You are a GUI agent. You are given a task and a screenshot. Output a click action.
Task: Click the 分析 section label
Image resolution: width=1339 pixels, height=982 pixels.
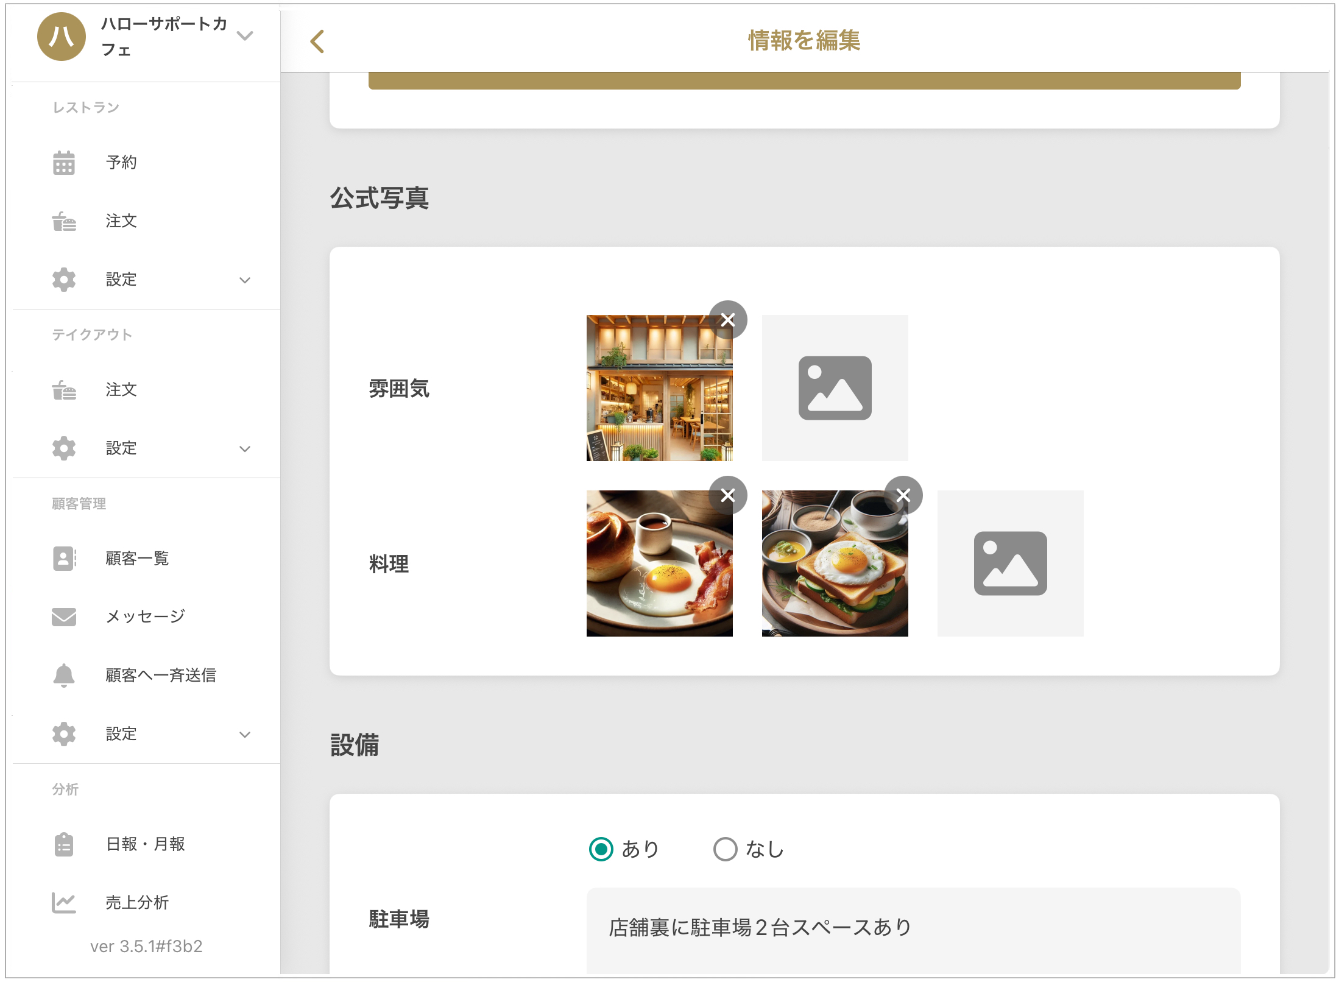[x=65, y=789]
